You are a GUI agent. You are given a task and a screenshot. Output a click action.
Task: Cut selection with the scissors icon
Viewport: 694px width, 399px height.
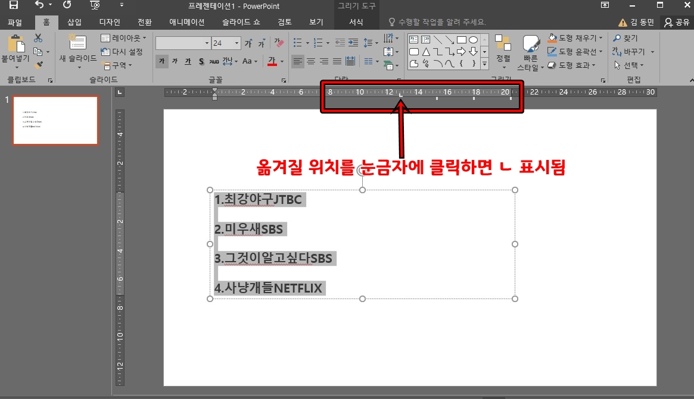coord(38,38)
